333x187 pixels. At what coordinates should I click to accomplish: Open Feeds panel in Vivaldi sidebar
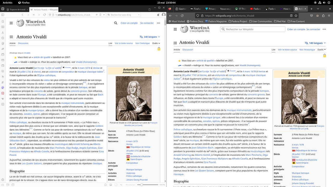(x=3, y=77)
